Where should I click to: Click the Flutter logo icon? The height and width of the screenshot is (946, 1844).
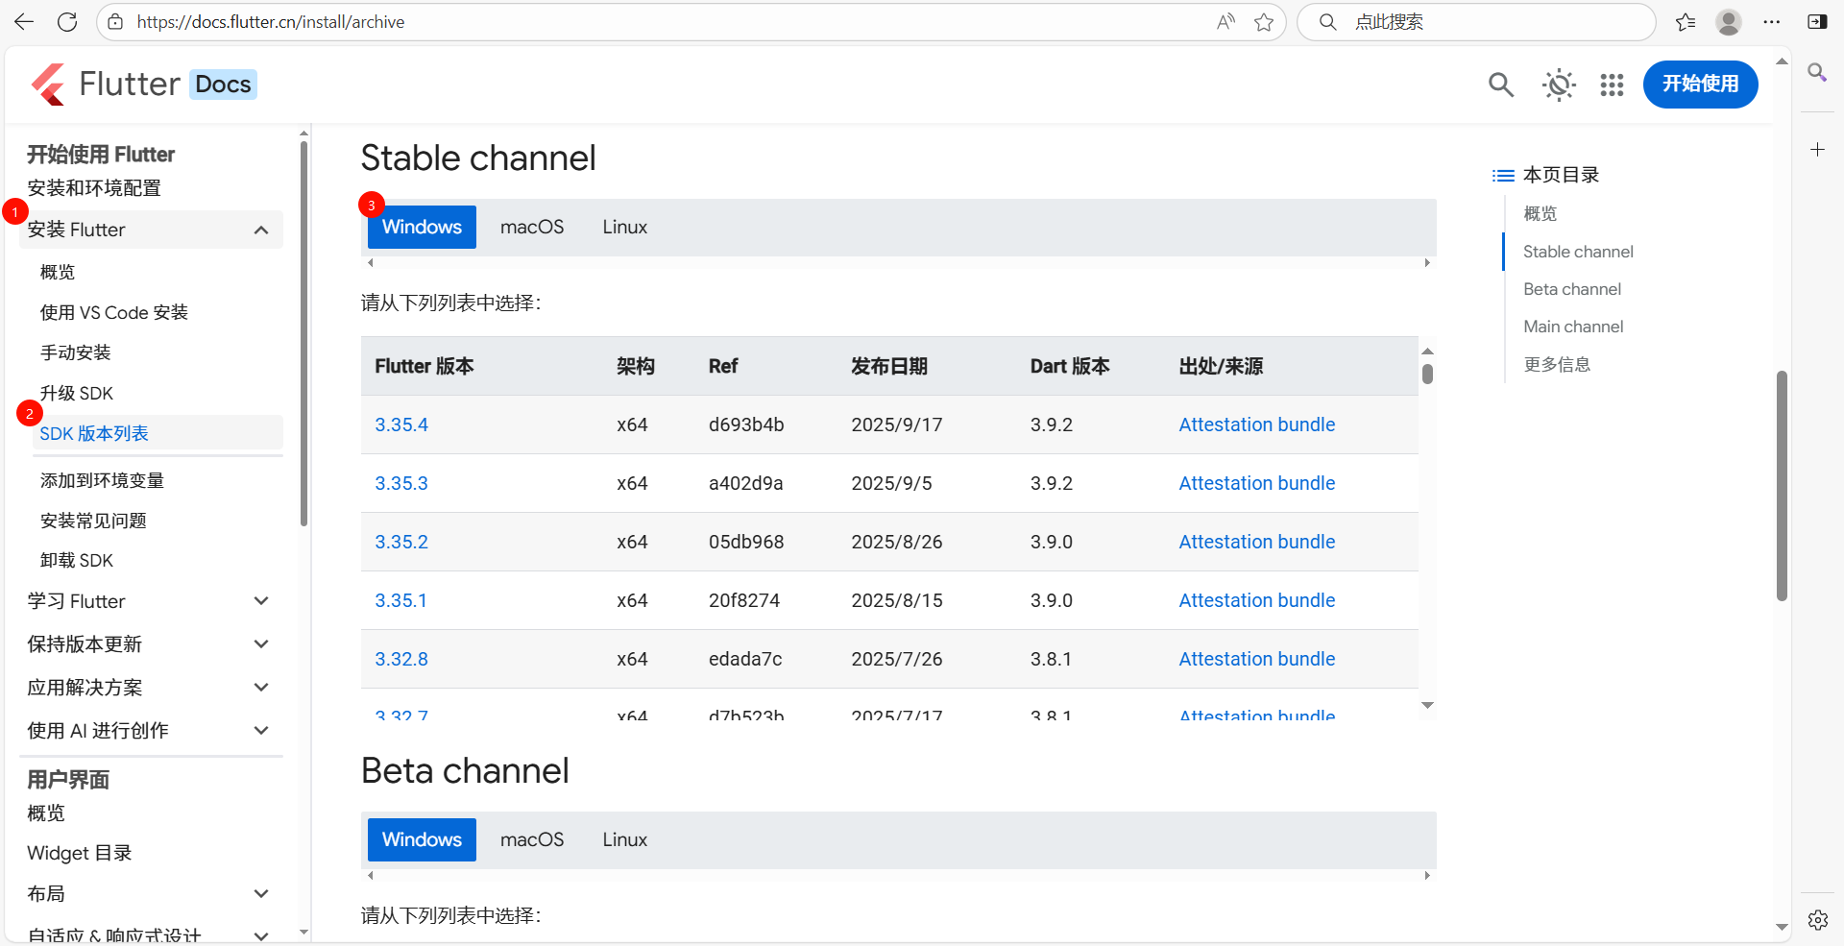(x=49, y=85)
